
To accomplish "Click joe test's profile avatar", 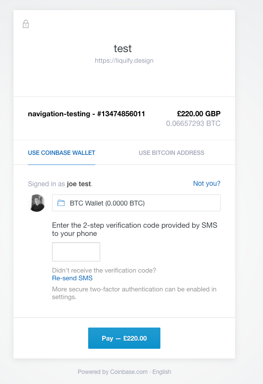I will (37, 203).
